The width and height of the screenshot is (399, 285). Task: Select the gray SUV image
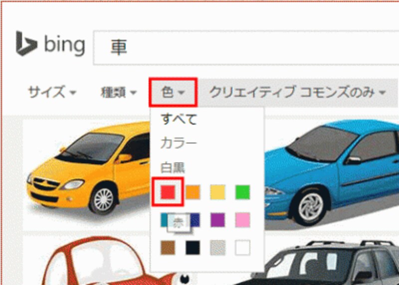[321, 263]
